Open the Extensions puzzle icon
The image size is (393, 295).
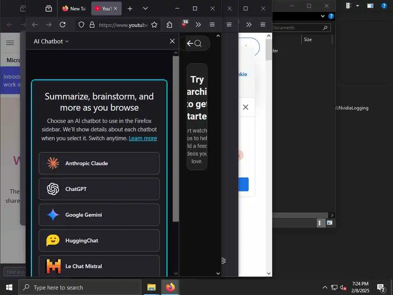coord(169,25)
